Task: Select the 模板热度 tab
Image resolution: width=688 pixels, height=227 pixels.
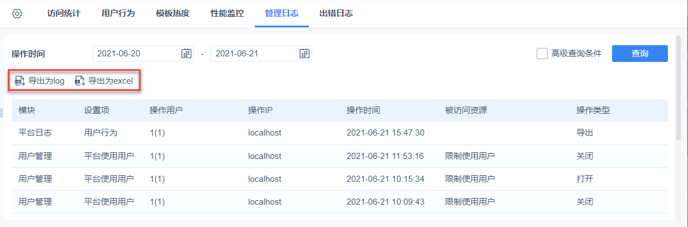Action: click(173, 13)
